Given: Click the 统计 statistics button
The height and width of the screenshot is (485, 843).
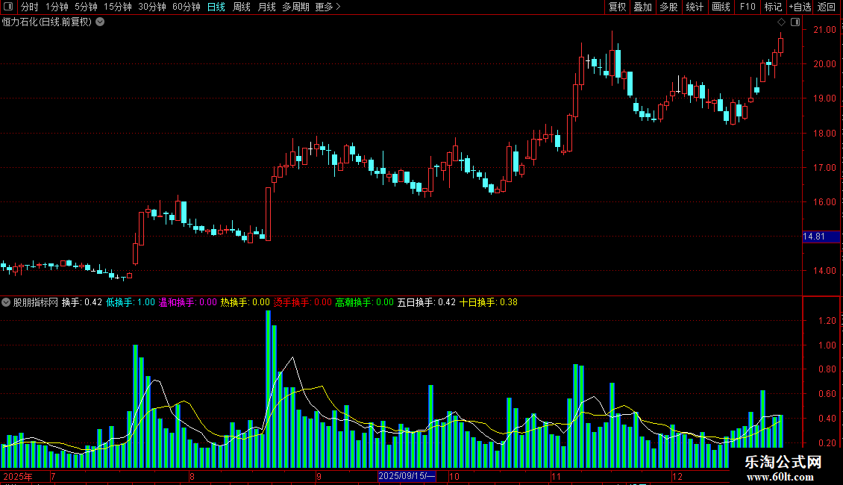Looking at the screenshot, I should click(x=695, y=7).
